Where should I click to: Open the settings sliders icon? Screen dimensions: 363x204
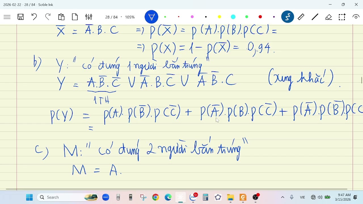[x=88, y=17]
